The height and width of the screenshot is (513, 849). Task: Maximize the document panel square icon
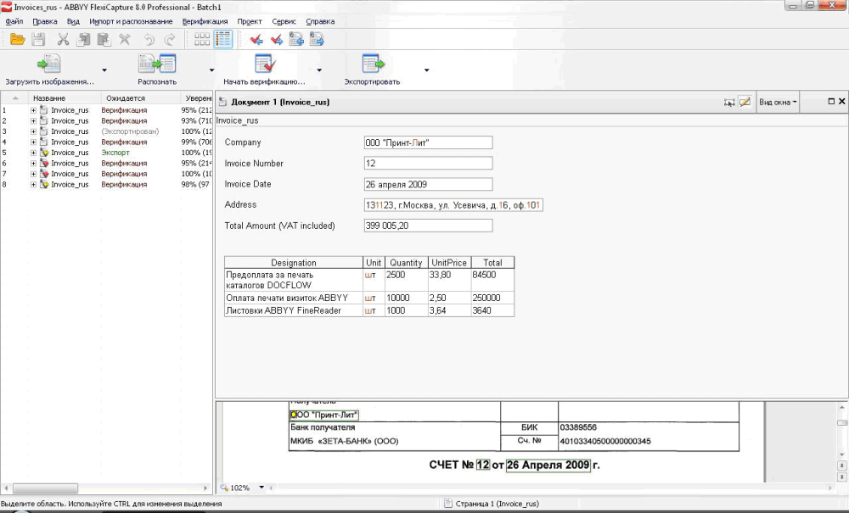(x=831, y=101)
